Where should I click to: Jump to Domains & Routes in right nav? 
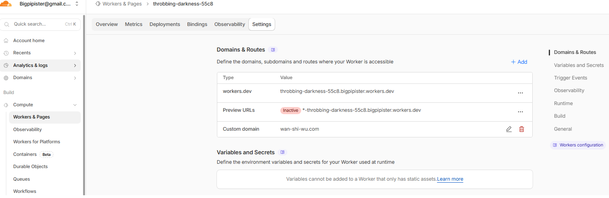pyautogui.click(x=575, y=52)
